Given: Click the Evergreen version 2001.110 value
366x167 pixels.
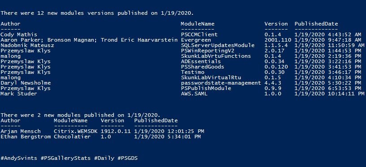Looking at the screenshot, I should coord(278,40).
